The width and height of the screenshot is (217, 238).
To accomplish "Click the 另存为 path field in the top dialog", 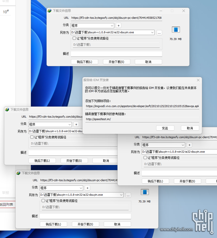I will (113, 33).
